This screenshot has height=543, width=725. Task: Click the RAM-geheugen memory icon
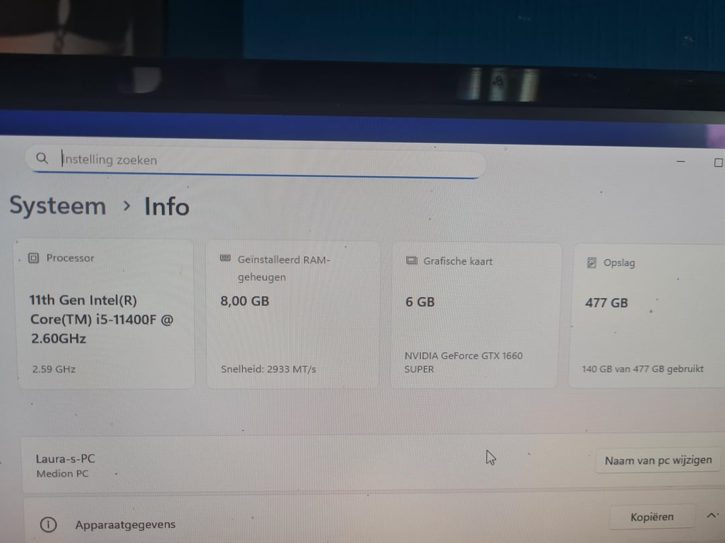[226, 259]
